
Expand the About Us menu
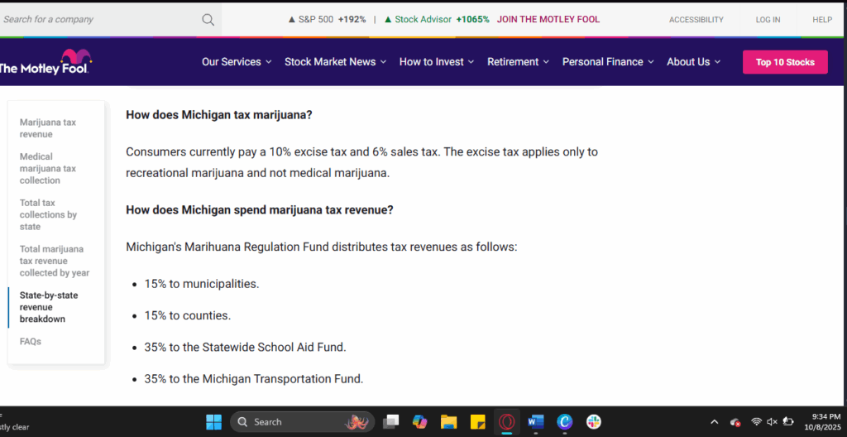point(694,62)
